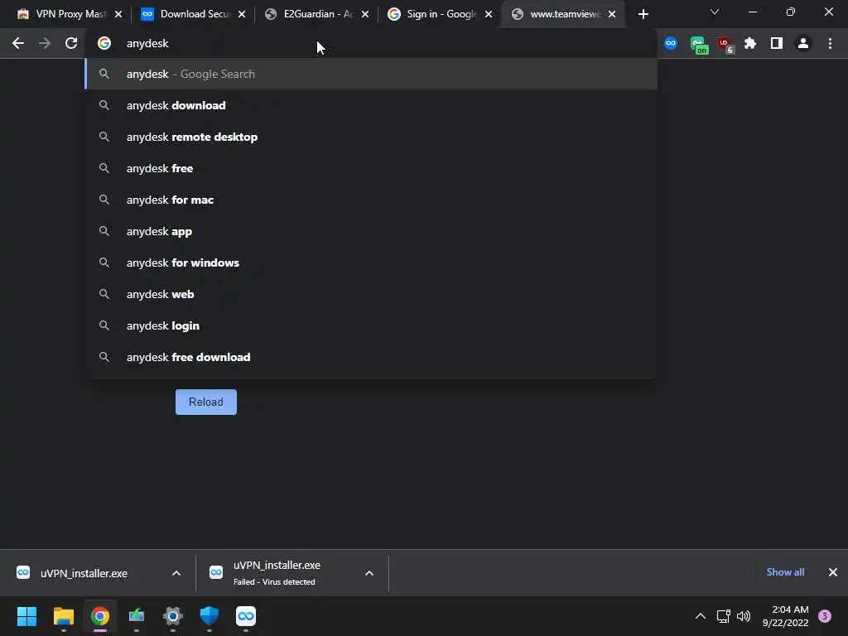Choose the 'anydesk web' suggestion

[x=371, y=294]
